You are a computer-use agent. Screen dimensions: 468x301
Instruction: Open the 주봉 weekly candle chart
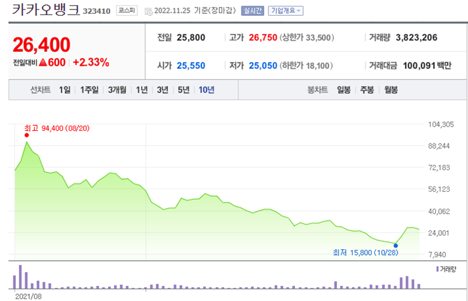[x=367, y=90]
